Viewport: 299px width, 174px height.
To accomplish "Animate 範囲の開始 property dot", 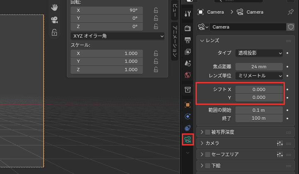I will [287, 110].
